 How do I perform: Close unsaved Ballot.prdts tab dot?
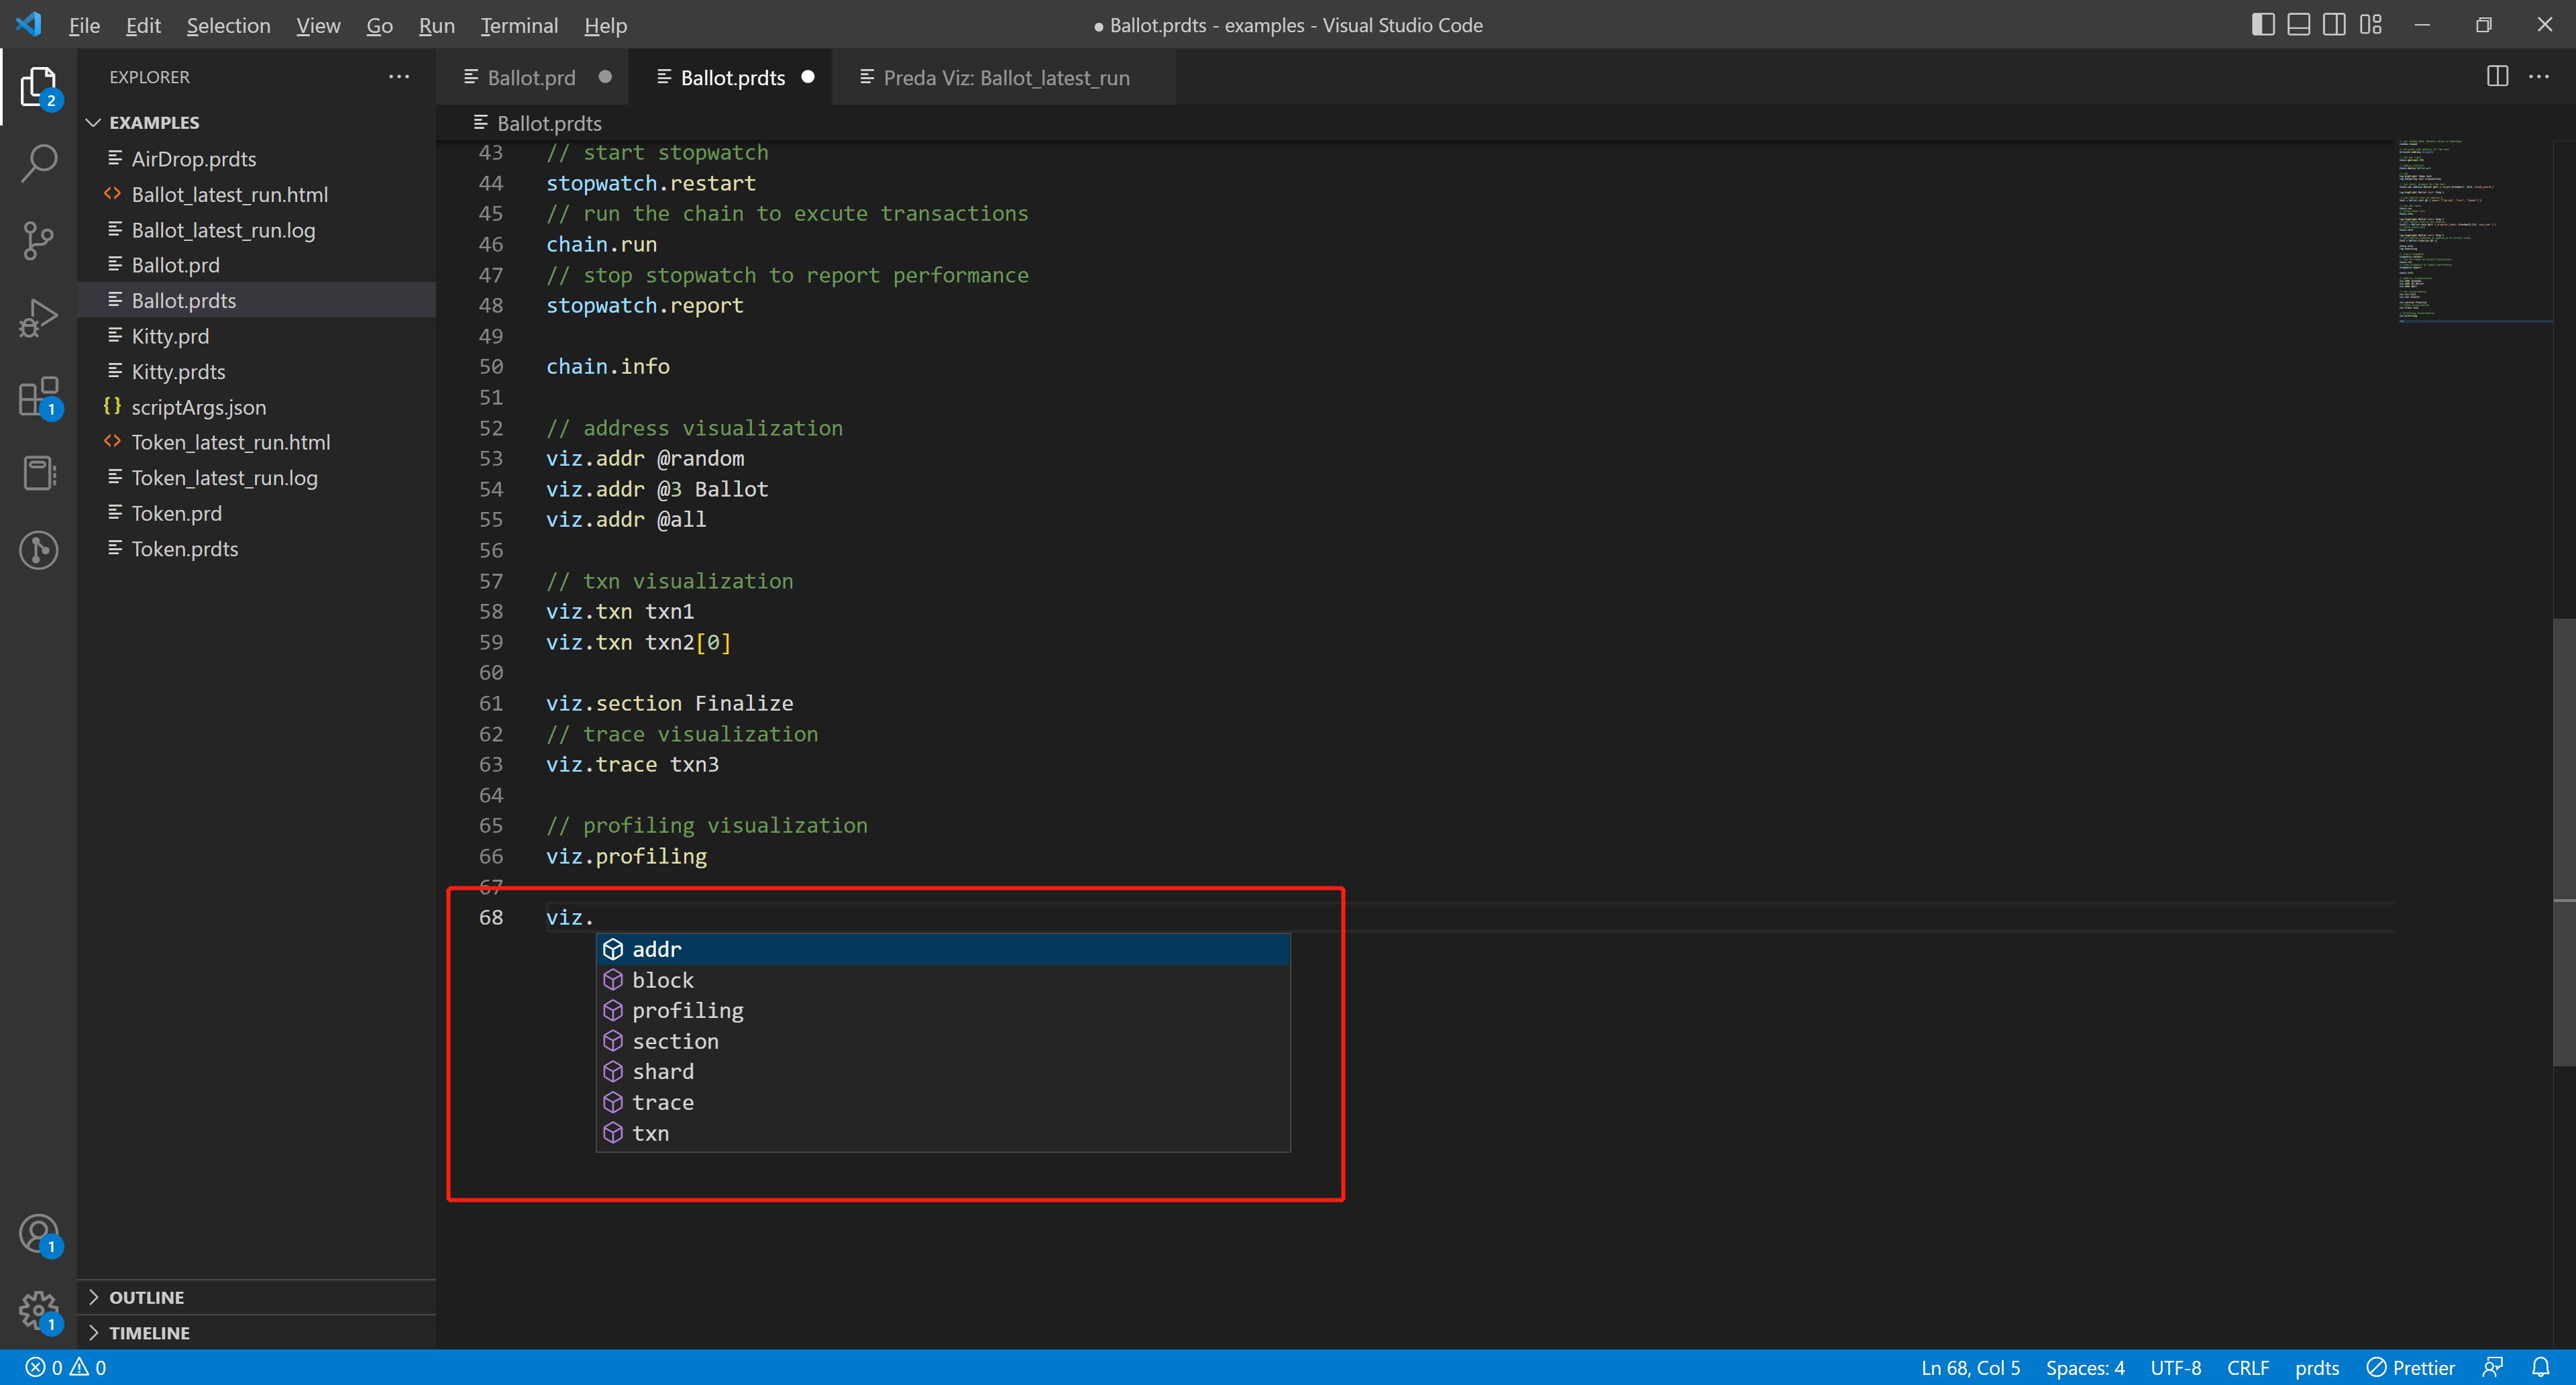[x=808, y=77]
